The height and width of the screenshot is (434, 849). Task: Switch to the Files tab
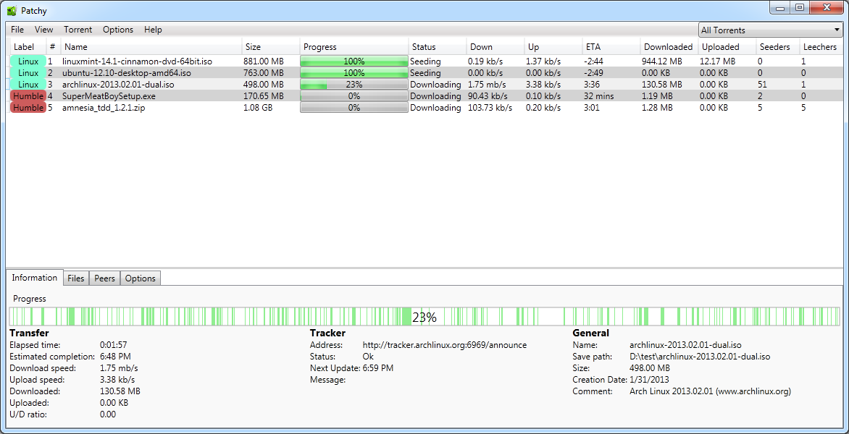pyautogui.click(x=76, y=278)
